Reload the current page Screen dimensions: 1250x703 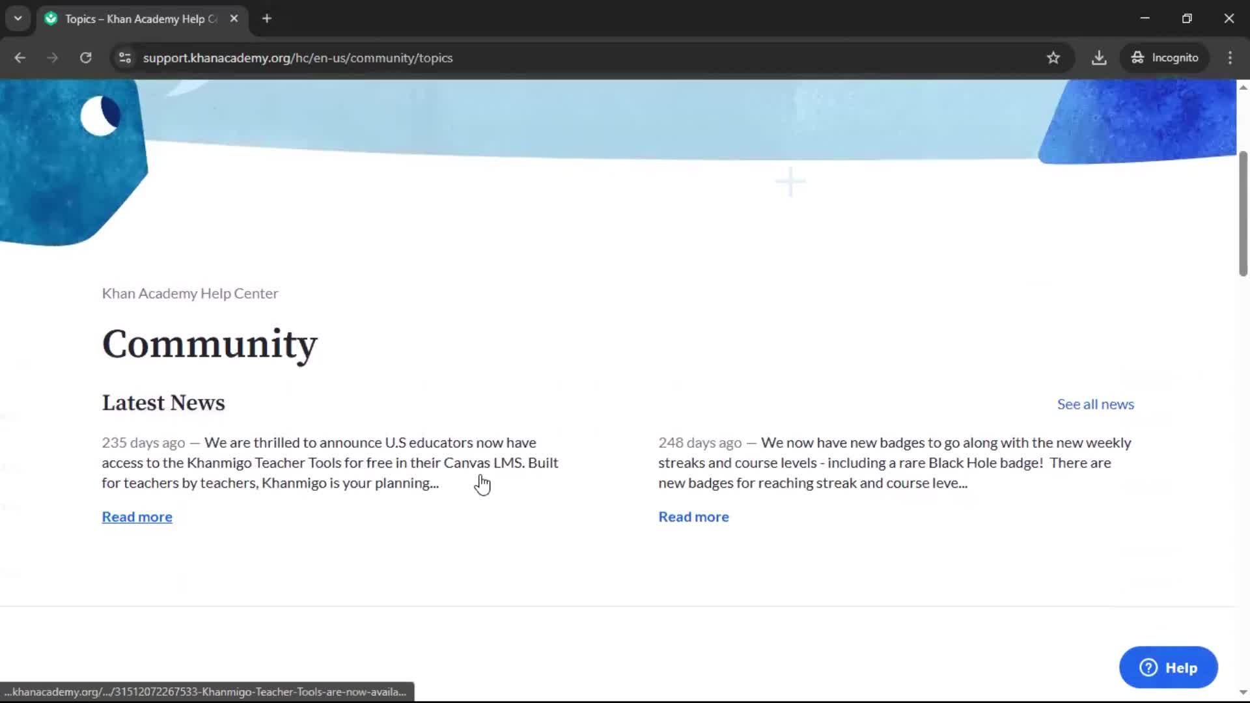pos(85,58)
